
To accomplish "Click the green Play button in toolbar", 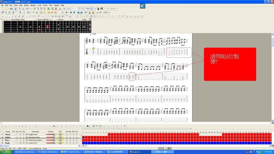I will pos(67,12).
